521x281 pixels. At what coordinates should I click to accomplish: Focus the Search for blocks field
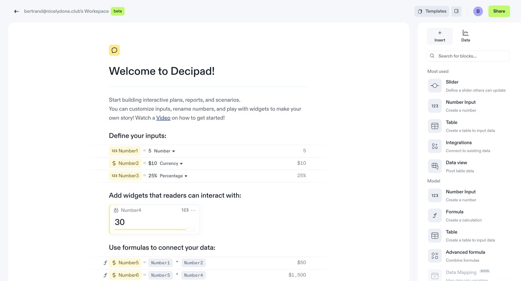point(468,56)
